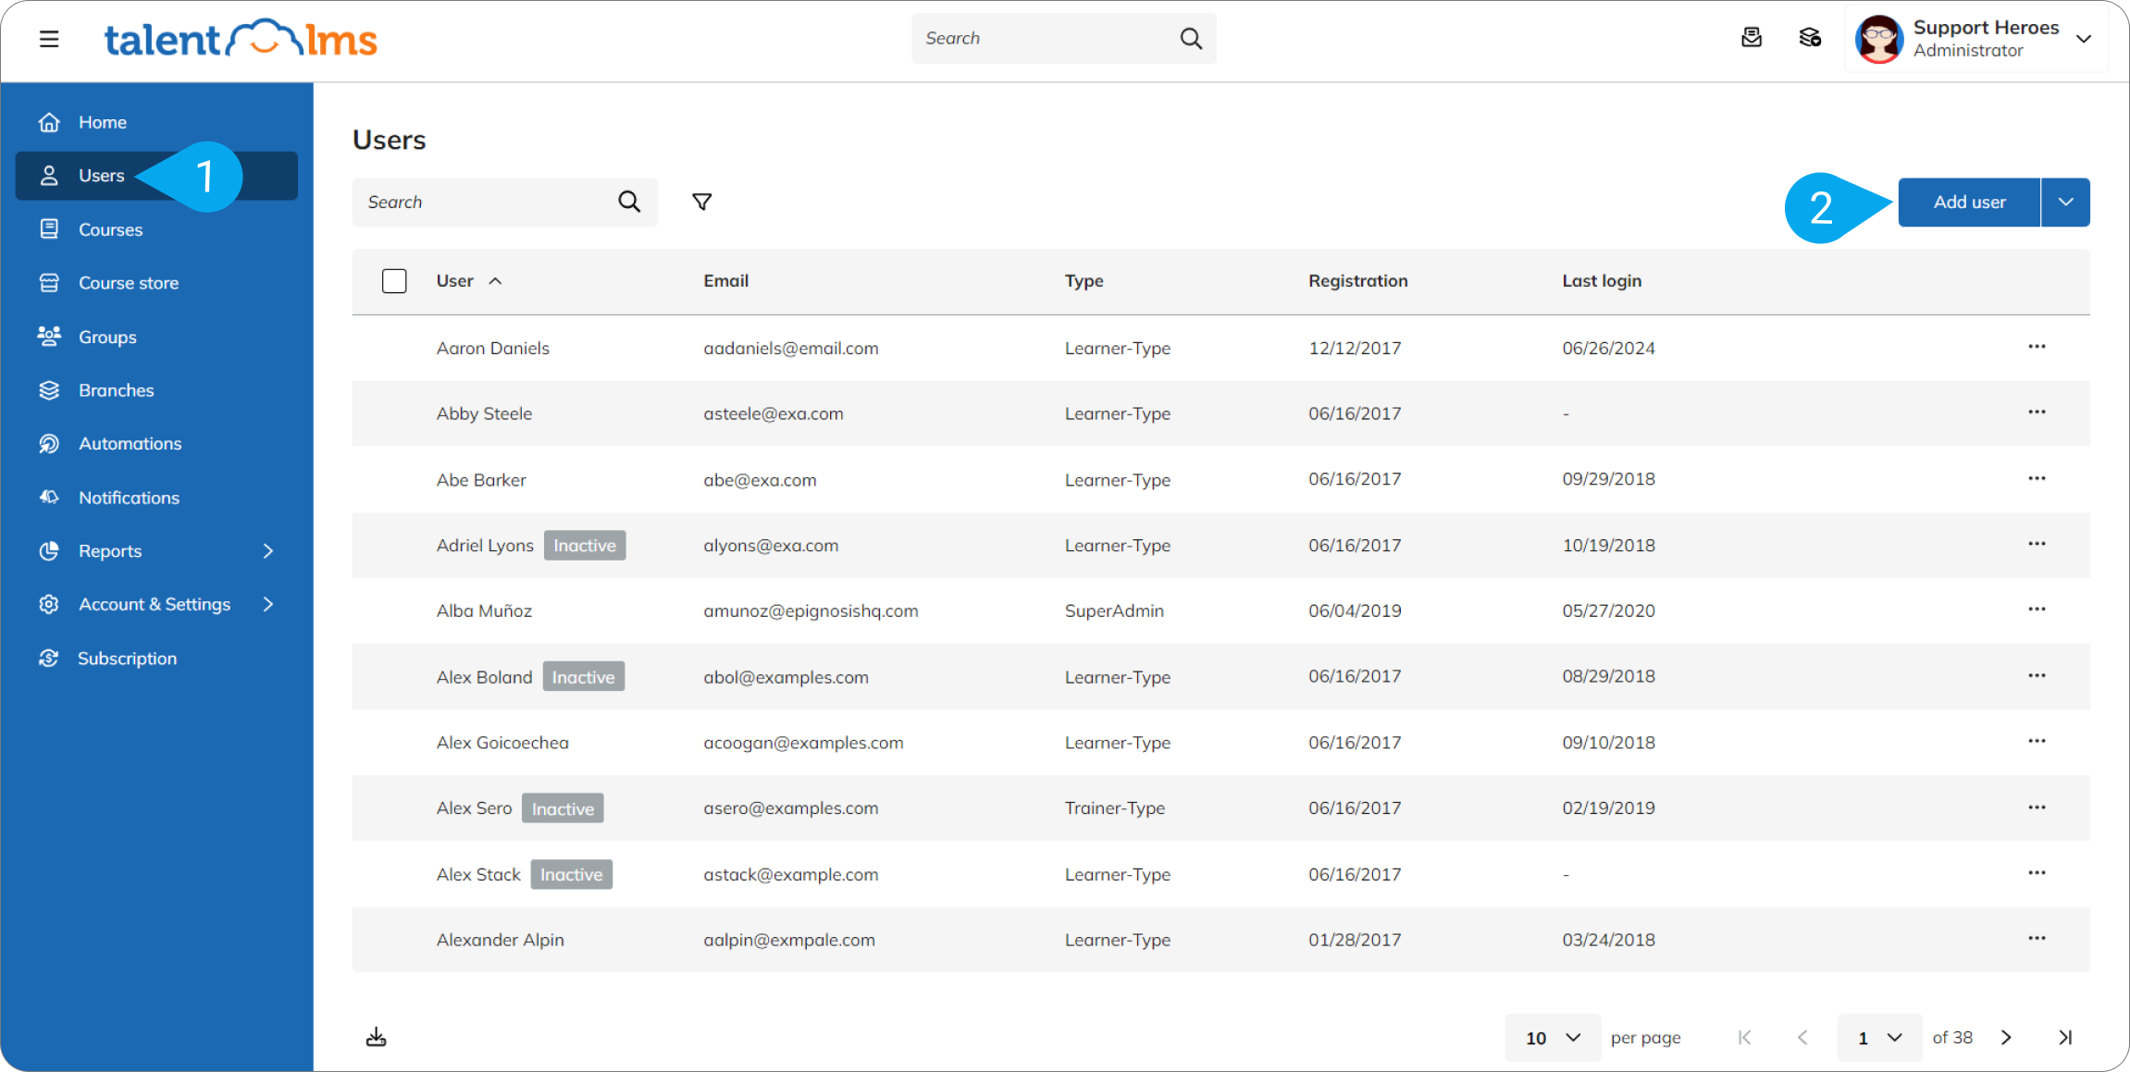The height and width of the screenshot is (1072, 2130).
Task: Click the magnifier in top search bar
Action: pos(1191,38)
